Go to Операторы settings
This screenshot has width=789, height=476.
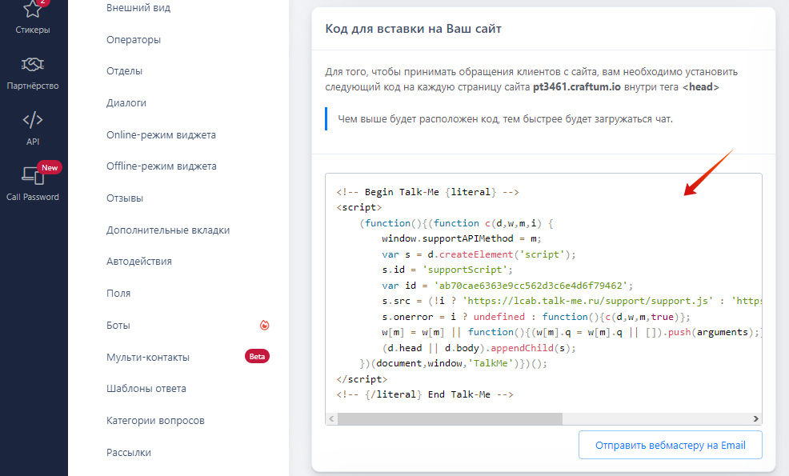(134, 40)
